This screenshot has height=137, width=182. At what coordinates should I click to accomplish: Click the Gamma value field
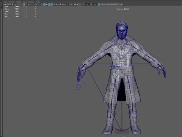(x=95, y=5)
